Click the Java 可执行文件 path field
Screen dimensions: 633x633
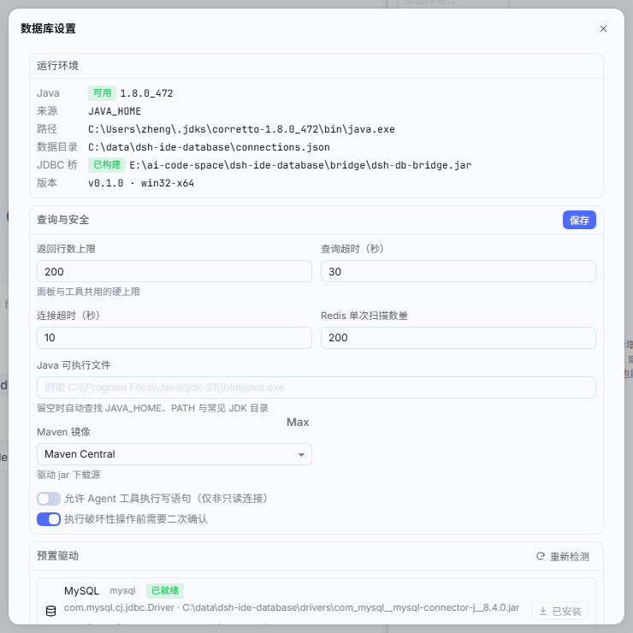[x=316, y=387]
